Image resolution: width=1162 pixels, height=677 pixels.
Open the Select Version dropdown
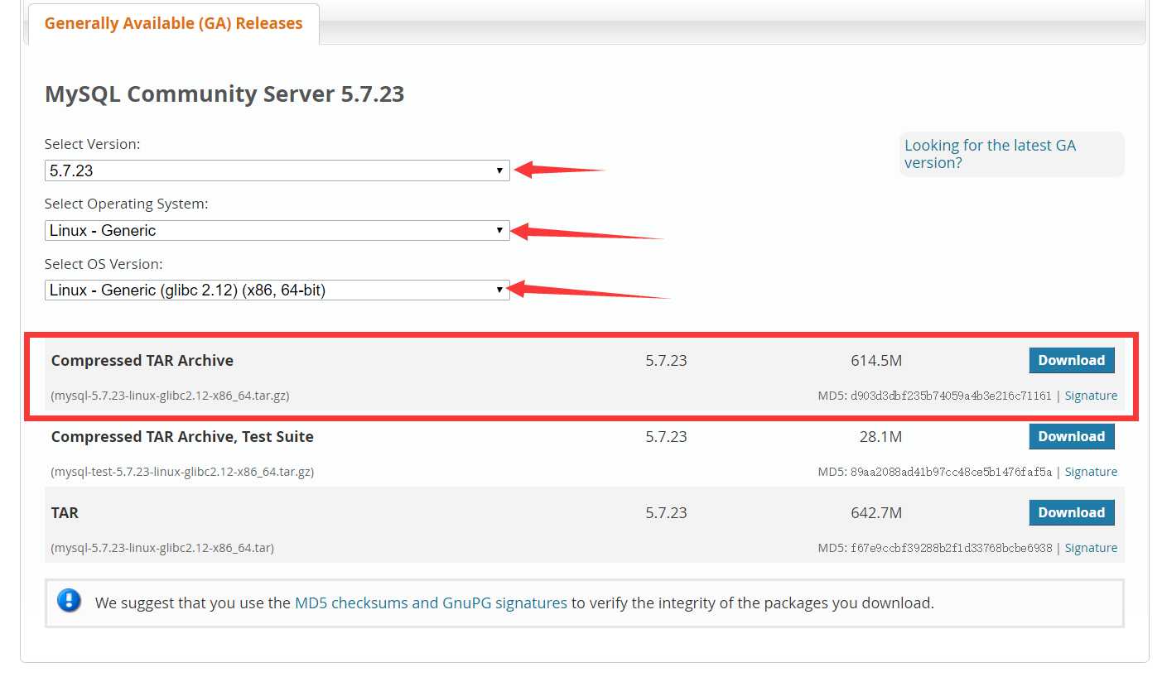click(x=276, y=170)
